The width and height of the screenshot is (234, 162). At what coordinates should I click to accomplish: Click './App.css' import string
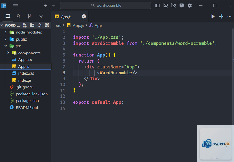click(106, 37)
